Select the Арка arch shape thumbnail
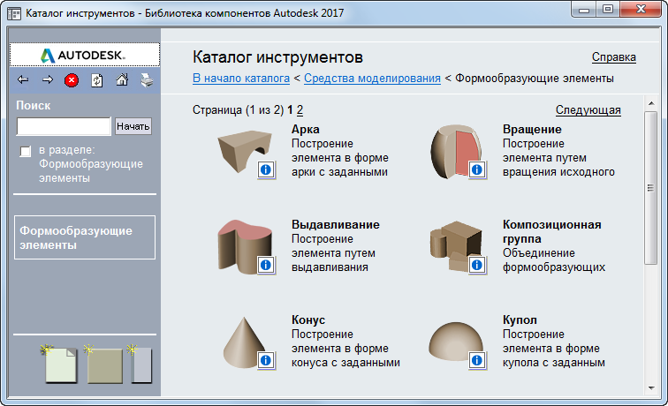This screenshot has width=668, height=406. pos(244,151)
